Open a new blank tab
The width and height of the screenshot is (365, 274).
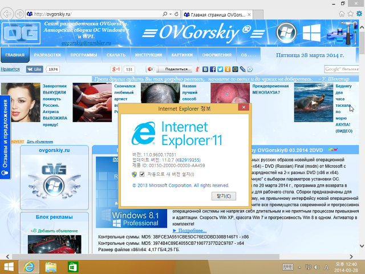coord(258,15)
